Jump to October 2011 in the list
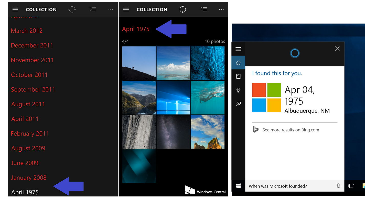Image resolution: width=365 pixels, height=199 pixels. tap(29, 75)
